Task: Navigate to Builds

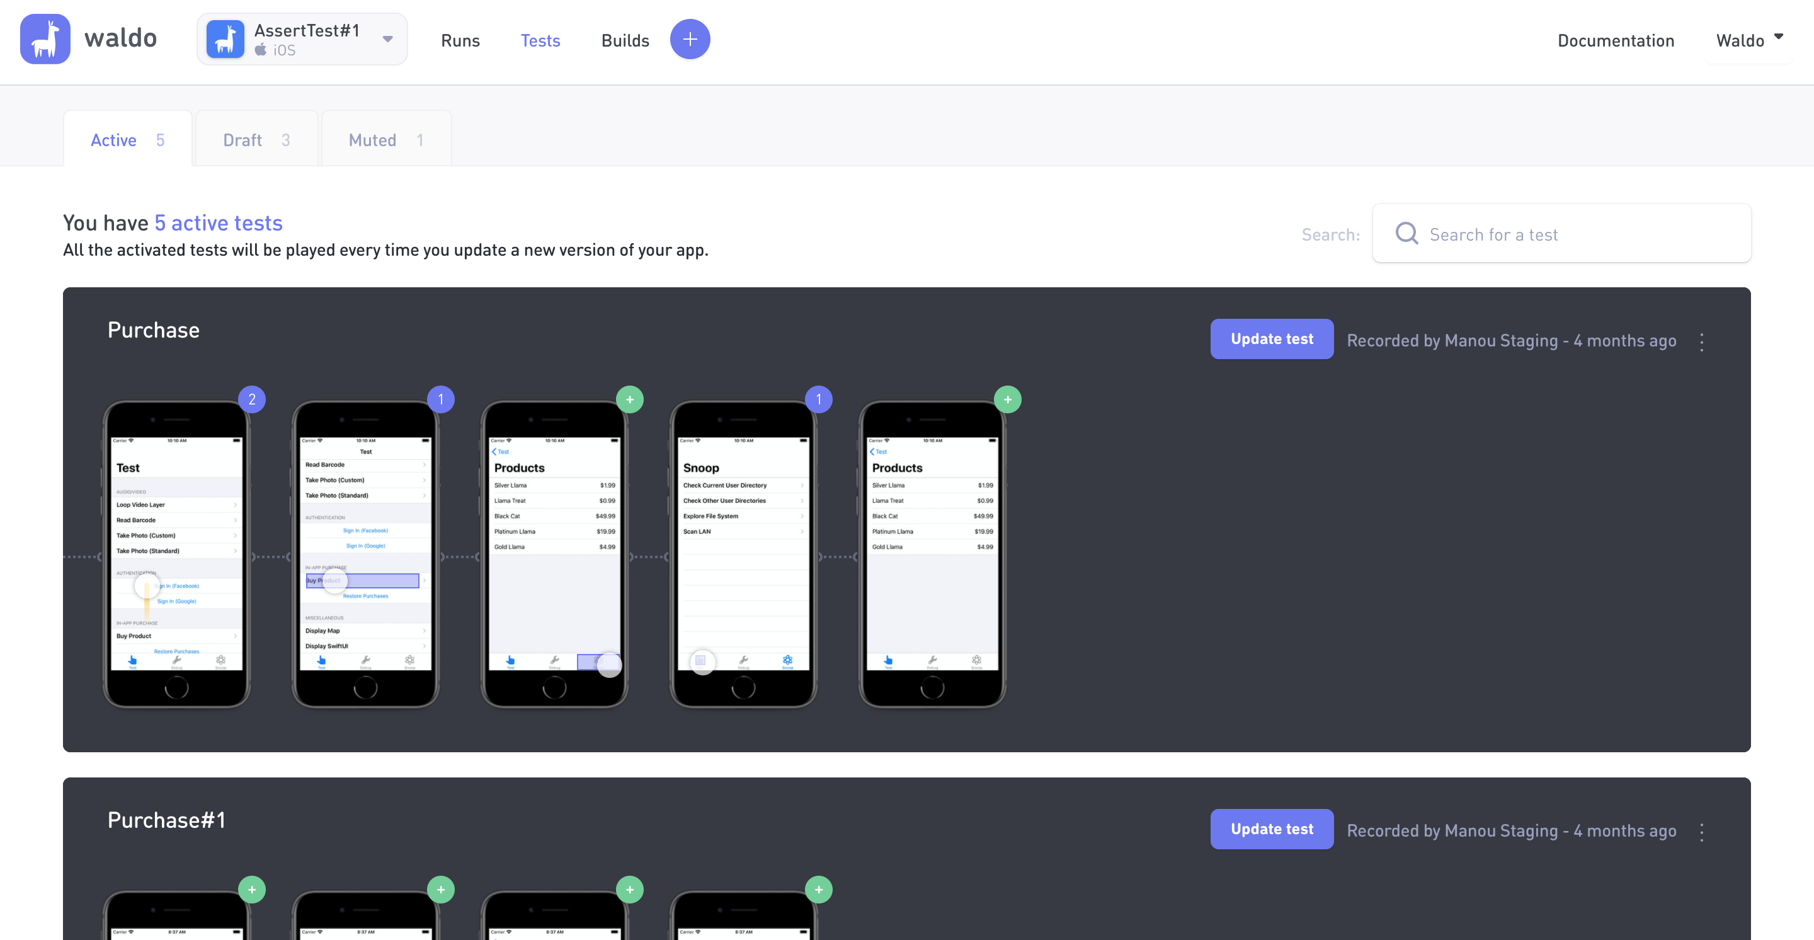Action: [625, 40]
